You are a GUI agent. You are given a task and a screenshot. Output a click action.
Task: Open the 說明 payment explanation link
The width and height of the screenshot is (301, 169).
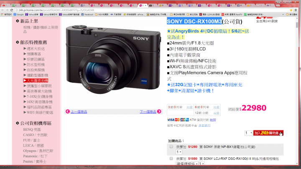point(213,120)
